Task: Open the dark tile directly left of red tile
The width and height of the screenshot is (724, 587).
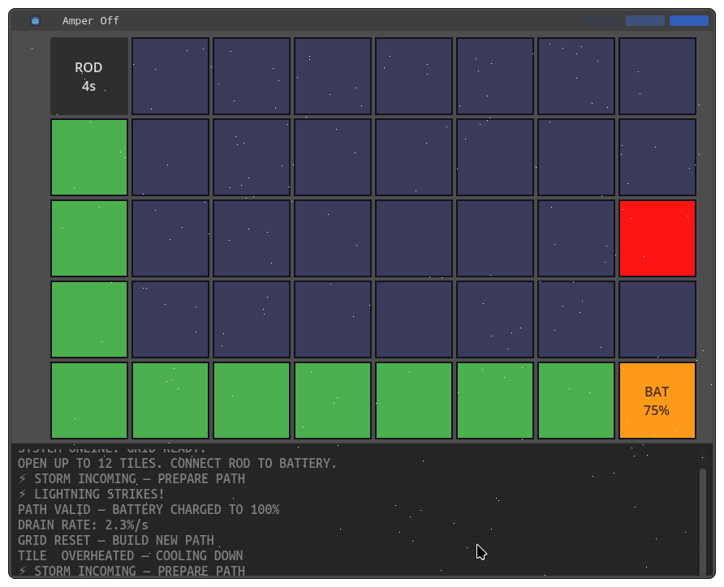Action: pyautogui.click(x=576, y=238)
